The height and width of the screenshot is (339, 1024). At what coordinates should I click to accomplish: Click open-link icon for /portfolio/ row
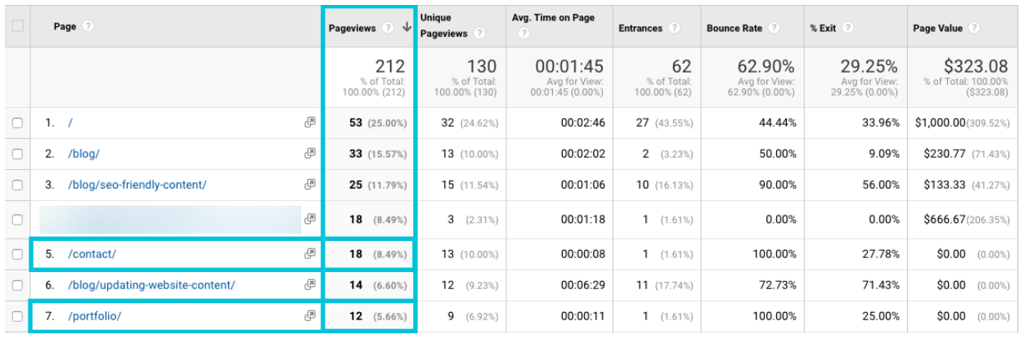[310, 316]
